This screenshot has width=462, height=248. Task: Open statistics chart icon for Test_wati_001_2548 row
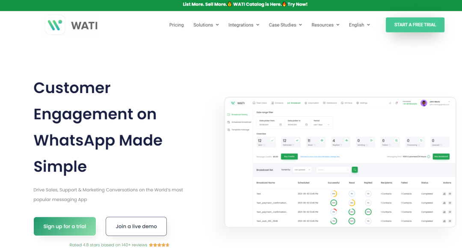click(x=444, y=221)
